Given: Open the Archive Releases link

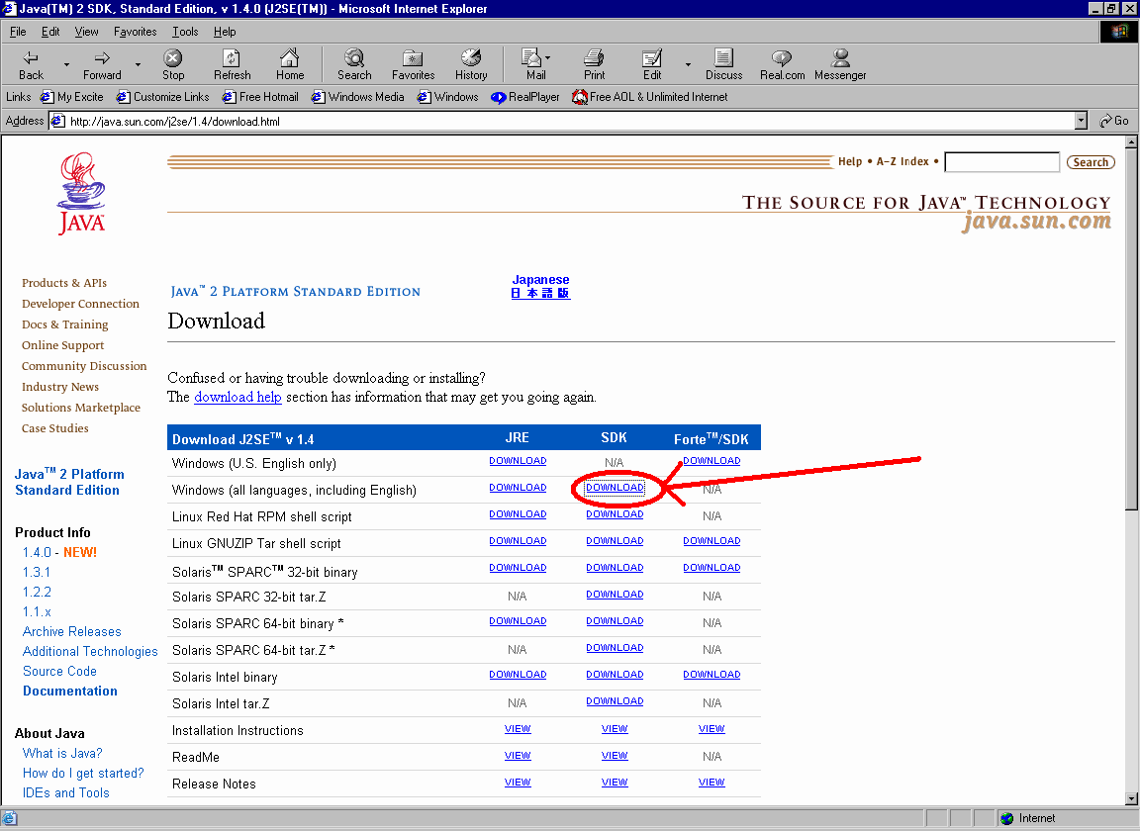Looking at the screenshot, I should [x=72, y=632].
